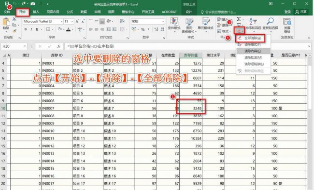314x190 pixels.
Task: Choose Clear All (全部清除) from menu
Action: pyautogui.click(x=253, y=38)
